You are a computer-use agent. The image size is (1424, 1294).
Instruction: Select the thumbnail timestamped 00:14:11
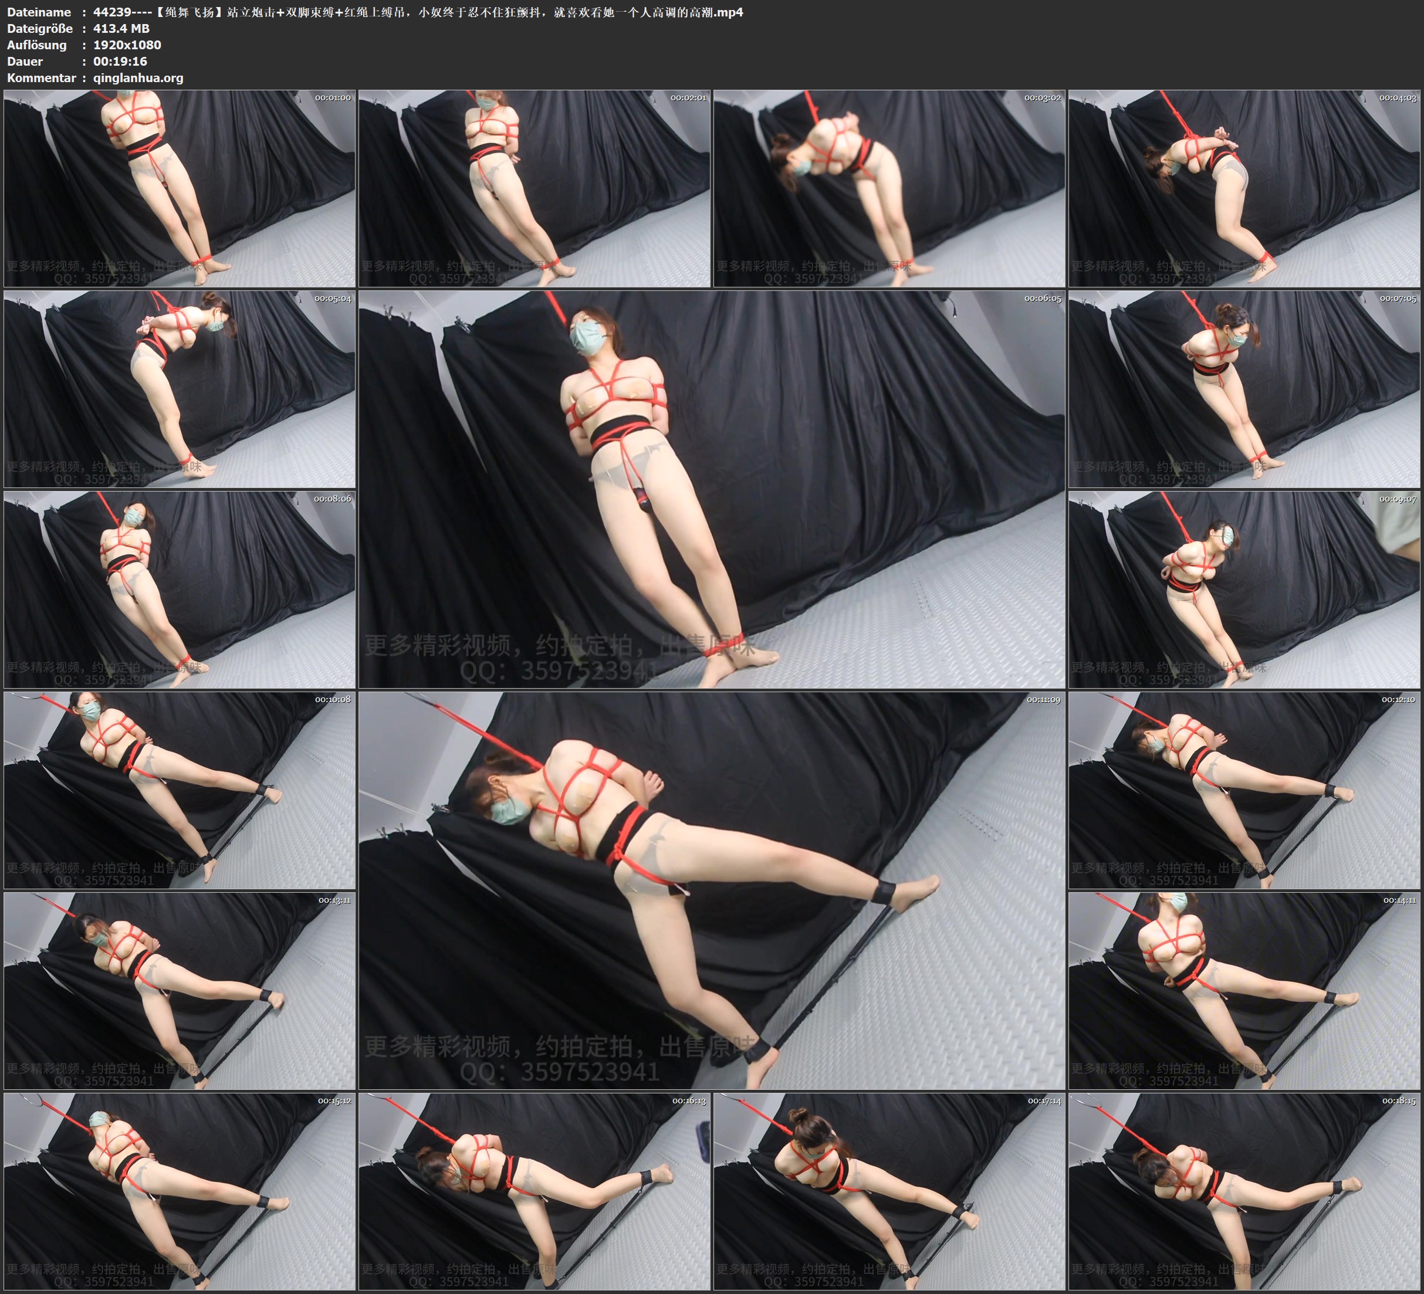(1244, 991)
